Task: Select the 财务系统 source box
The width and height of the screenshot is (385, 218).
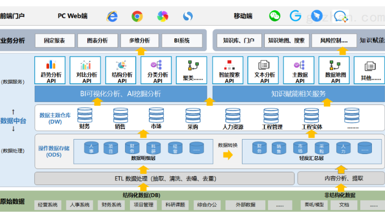Action: tap(111, 205)
